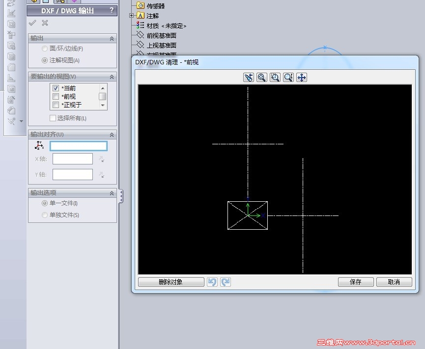This screenshot has height=349, width=425.
Task: Click the 取消 button
Action: click(394, 282)
